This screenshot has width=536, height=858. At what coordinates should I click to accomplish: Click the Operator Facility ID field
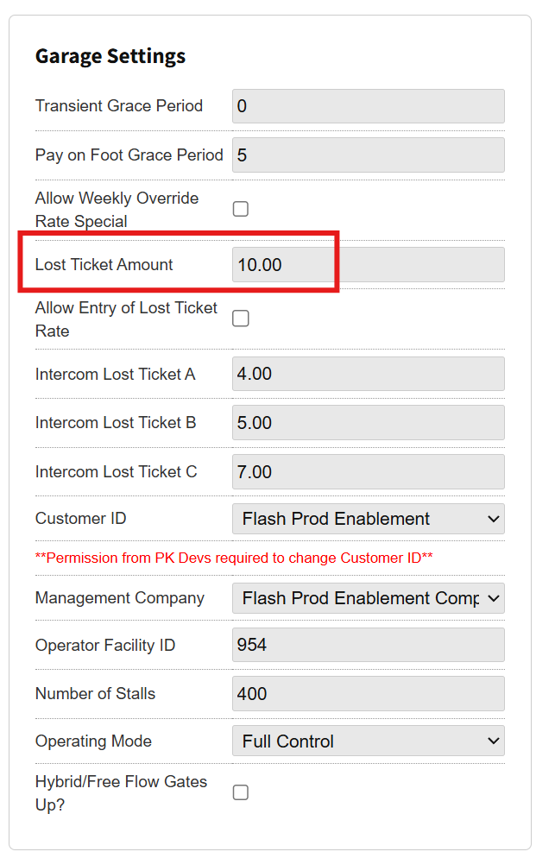click(x=368, y=645)
